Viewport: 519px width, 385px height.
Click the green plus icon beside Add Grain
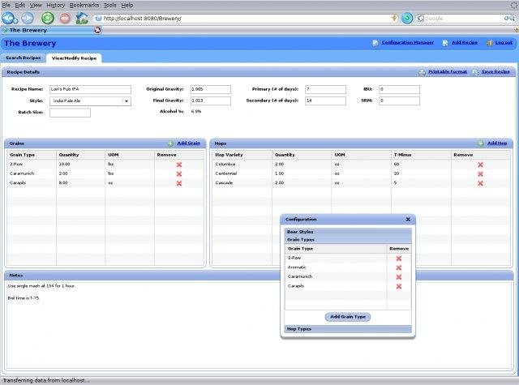170,143
